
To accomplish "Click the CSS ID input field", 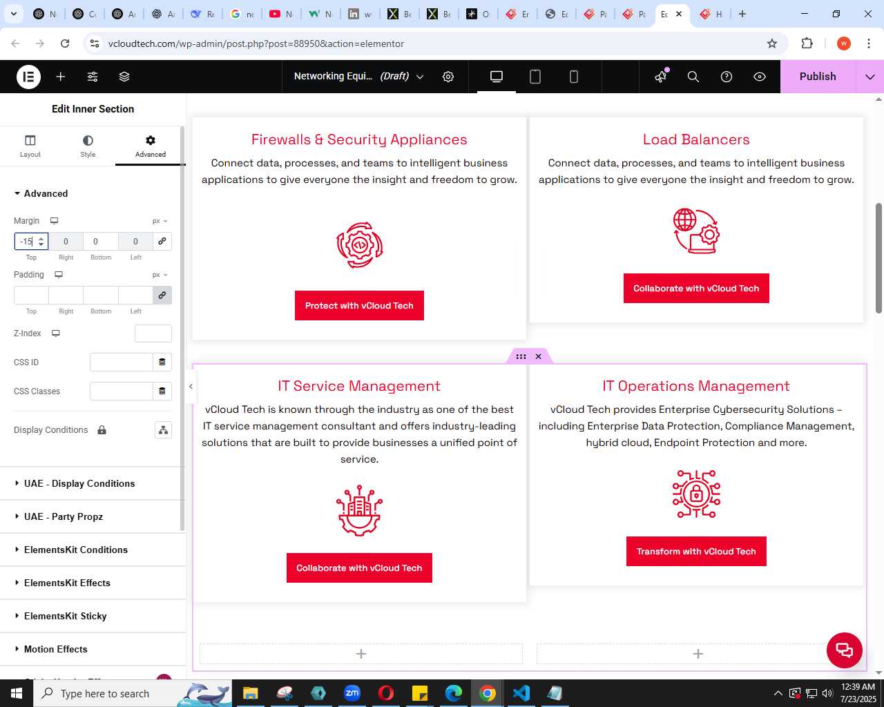I will [122, 362].
